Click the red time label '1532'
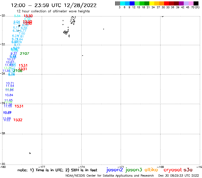202x178 pixels. click(18, 120)
